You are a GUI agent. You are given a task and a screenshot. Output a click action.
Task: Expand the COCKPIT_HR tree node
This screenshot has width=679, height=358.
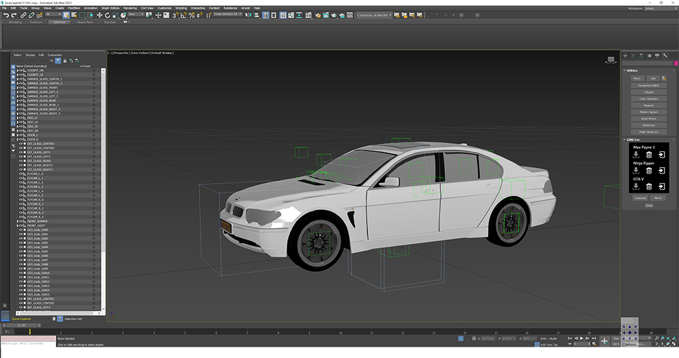pos(18,70)
